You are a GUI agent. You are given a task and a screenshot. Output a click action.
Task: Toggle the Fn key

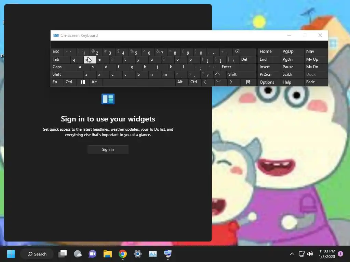point(57,82)
